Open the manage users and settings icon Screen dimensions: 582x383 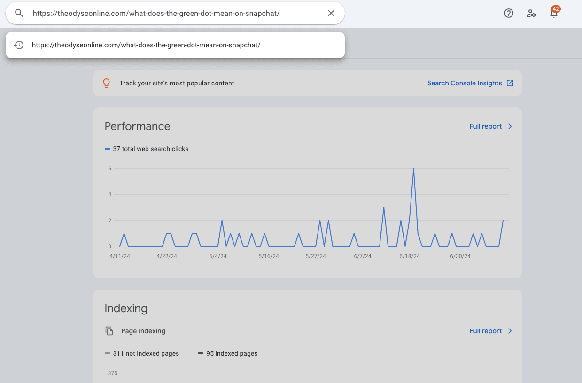click(531, 13)
